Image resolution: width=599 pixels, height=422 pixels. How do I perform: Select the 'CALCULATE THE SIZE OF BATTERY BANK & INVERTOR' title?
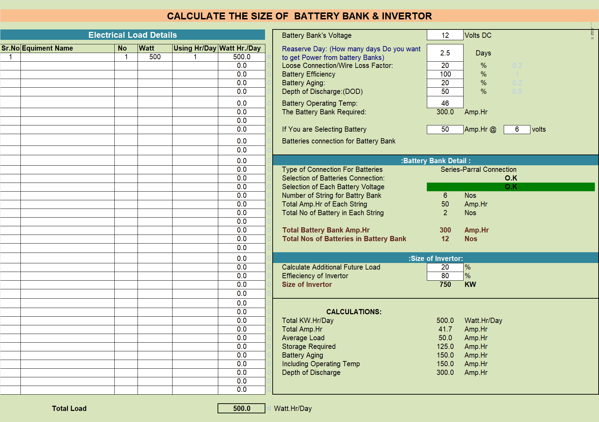(299, 16)
